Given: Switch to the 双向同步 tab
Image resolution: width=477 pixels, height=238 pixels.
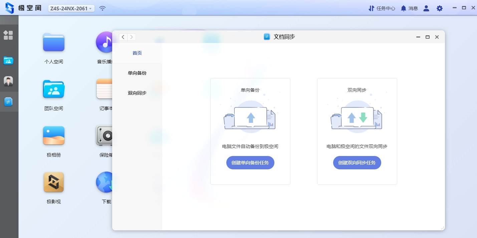Looking at the screenshot, I should click(137, 93).
